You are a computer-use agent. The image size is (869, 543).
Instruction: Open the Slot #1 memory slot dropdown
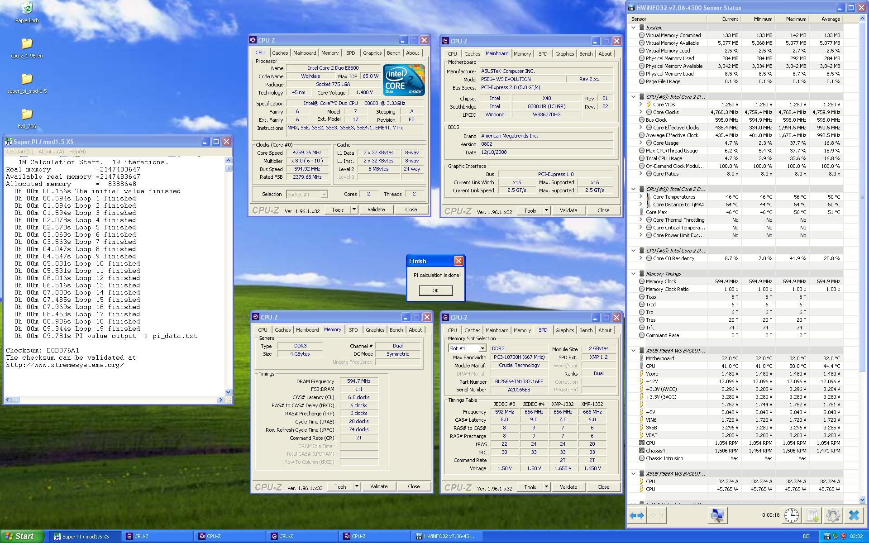click(x=482, y=348)
